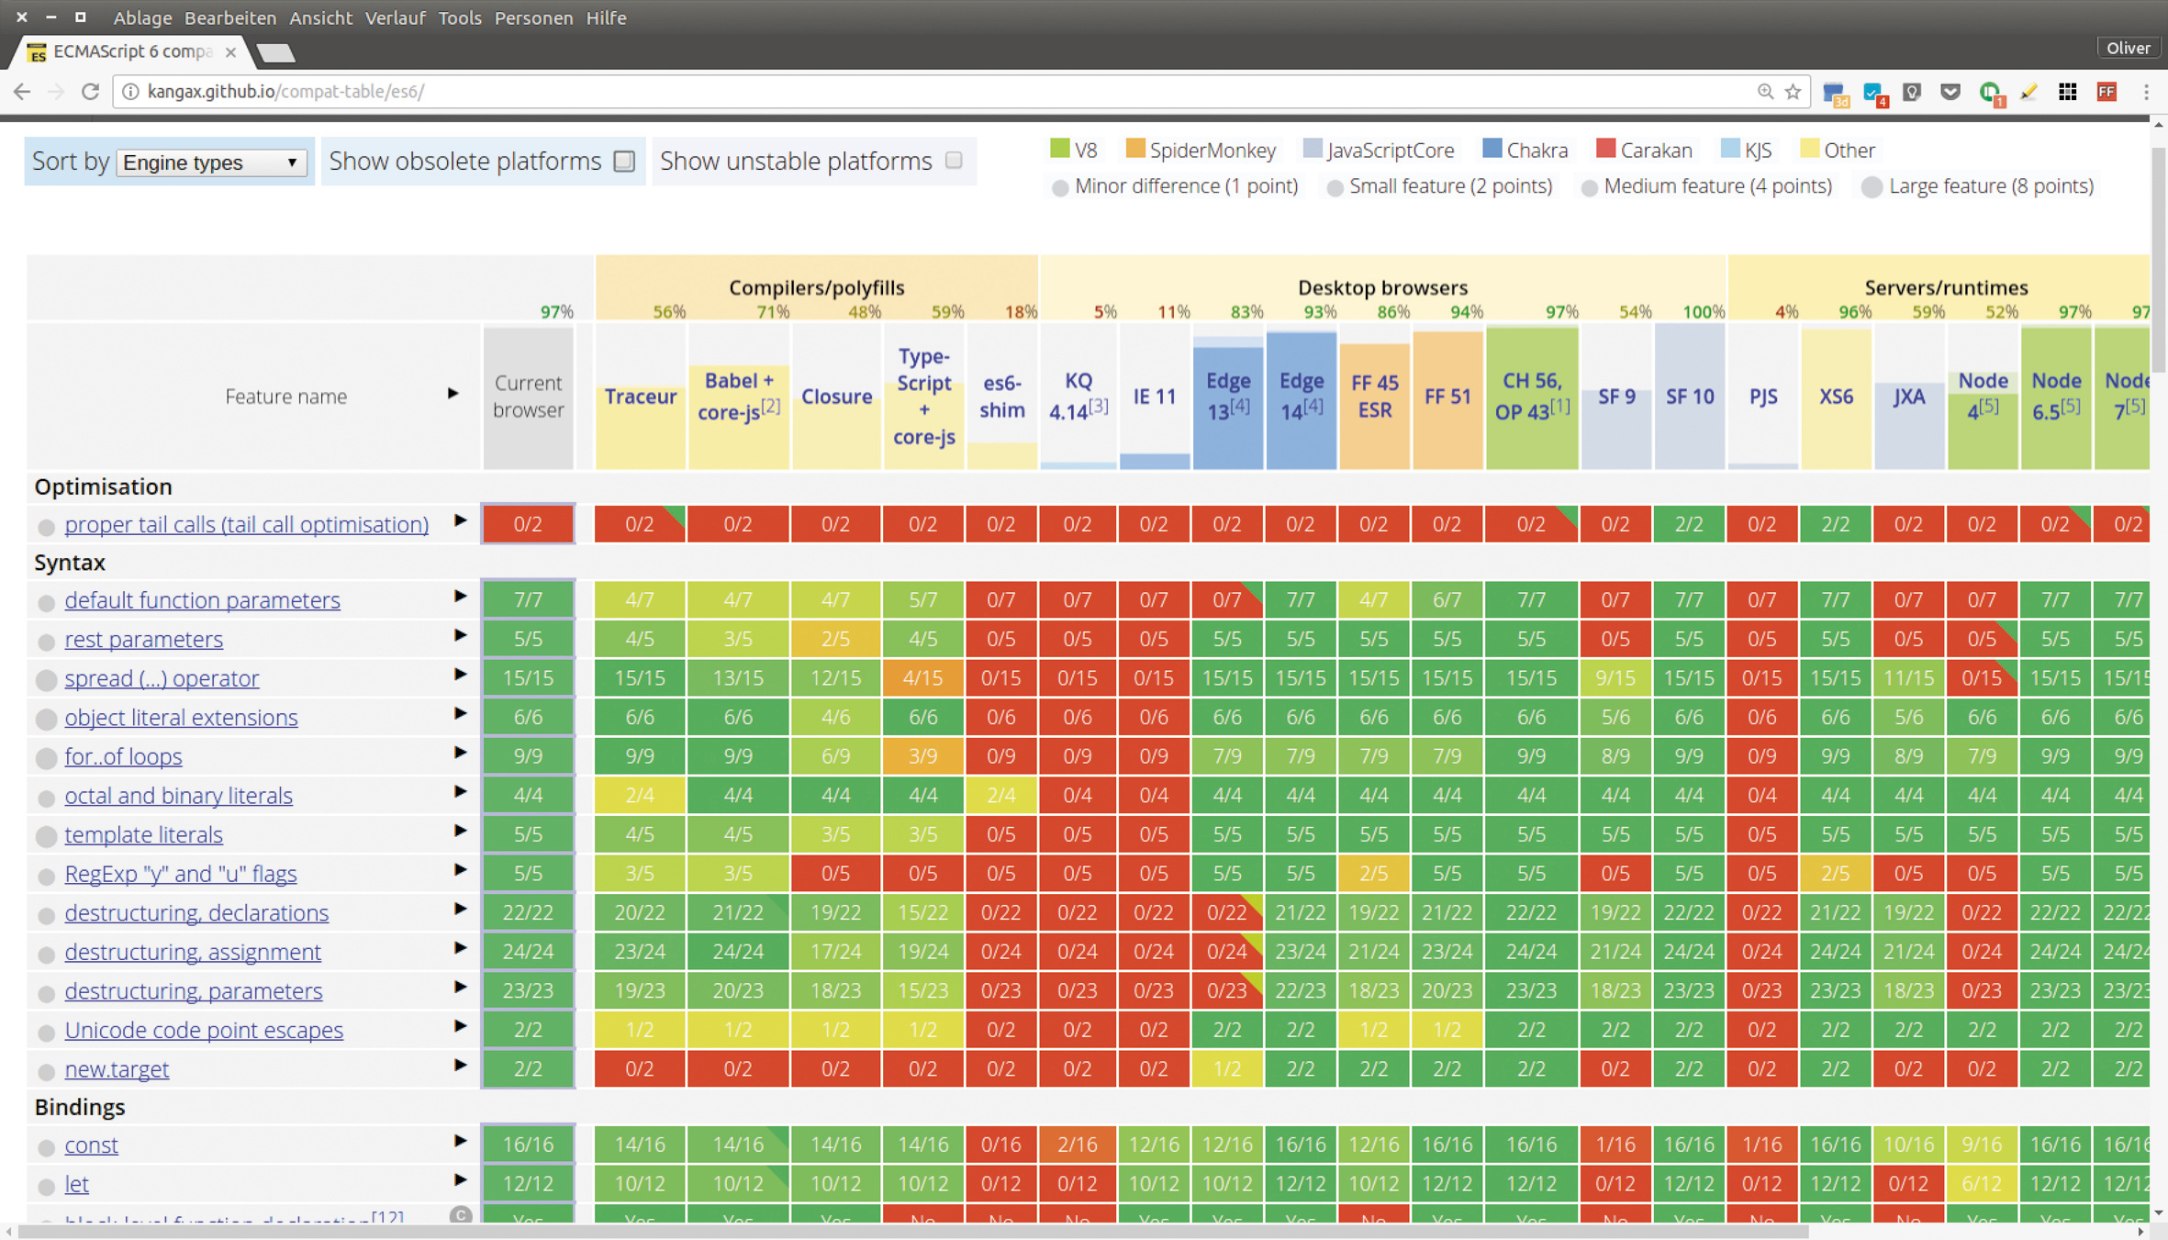Open the proper tail calls link
This screenshot has height=1240, width=2168.
click(246, 524)
